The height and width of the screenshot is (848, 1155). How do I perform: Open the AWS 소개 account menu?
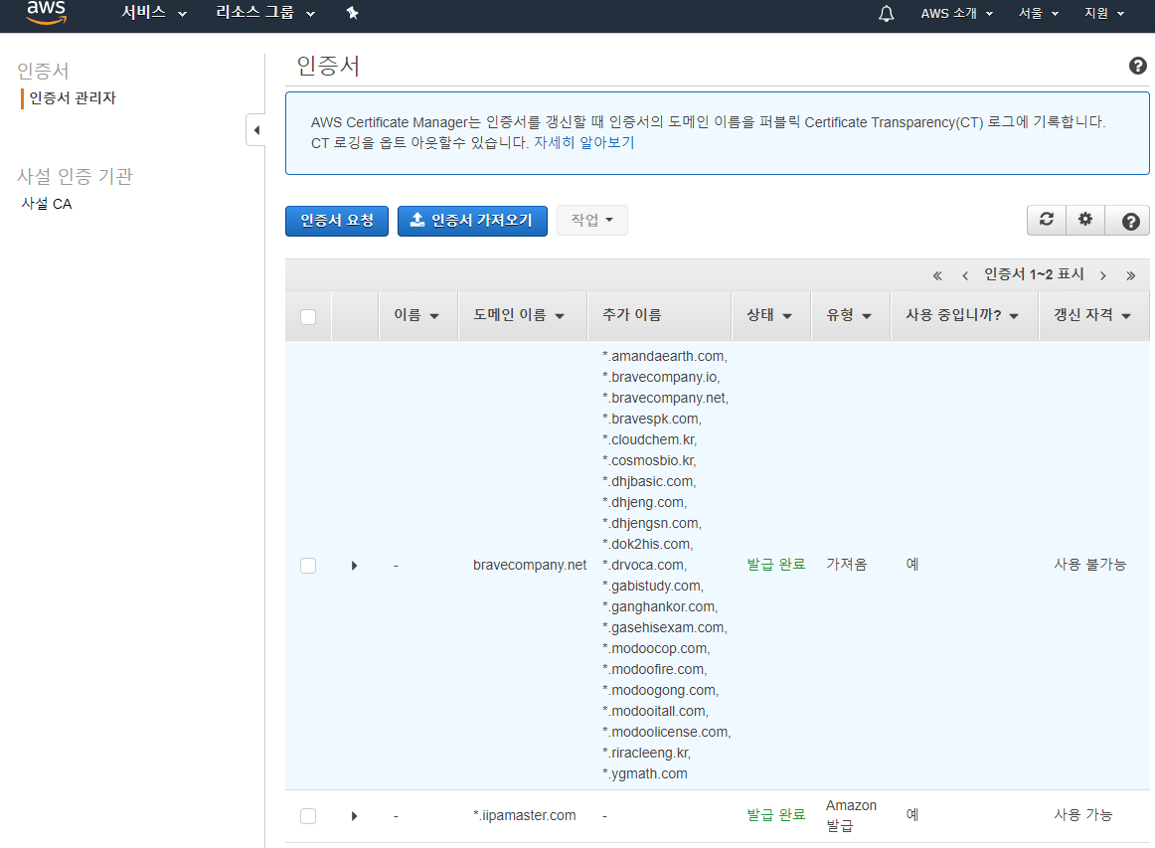[956, 13]
